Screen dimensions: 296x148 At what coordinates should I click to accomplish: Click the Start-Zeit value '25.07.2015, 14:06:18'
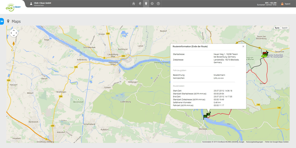coord(223,91)
